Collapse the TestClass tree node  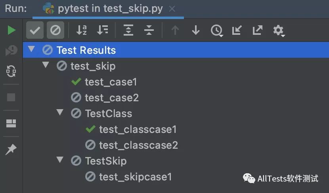click(60, 113)
